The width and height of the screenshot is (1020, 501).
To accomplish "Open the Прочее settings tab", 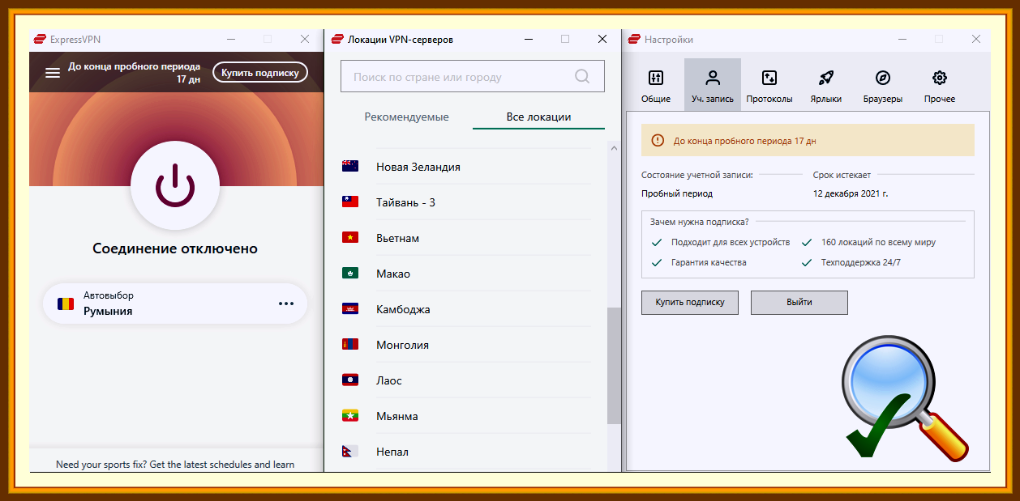I will pyautogui.click(x=940, y=85).
